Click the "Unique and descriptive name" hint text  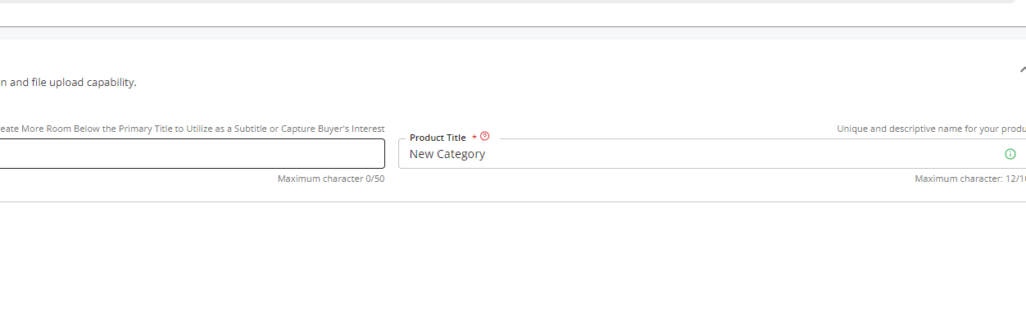(x=930, y=129)
